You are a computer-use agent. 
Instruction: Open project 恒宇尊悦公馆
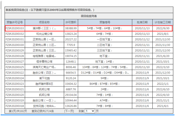click(x=44, y=61)
